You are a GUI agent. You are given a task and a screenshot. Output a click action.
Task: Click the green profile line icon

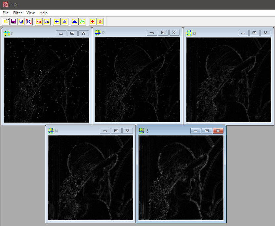point(82,21)
